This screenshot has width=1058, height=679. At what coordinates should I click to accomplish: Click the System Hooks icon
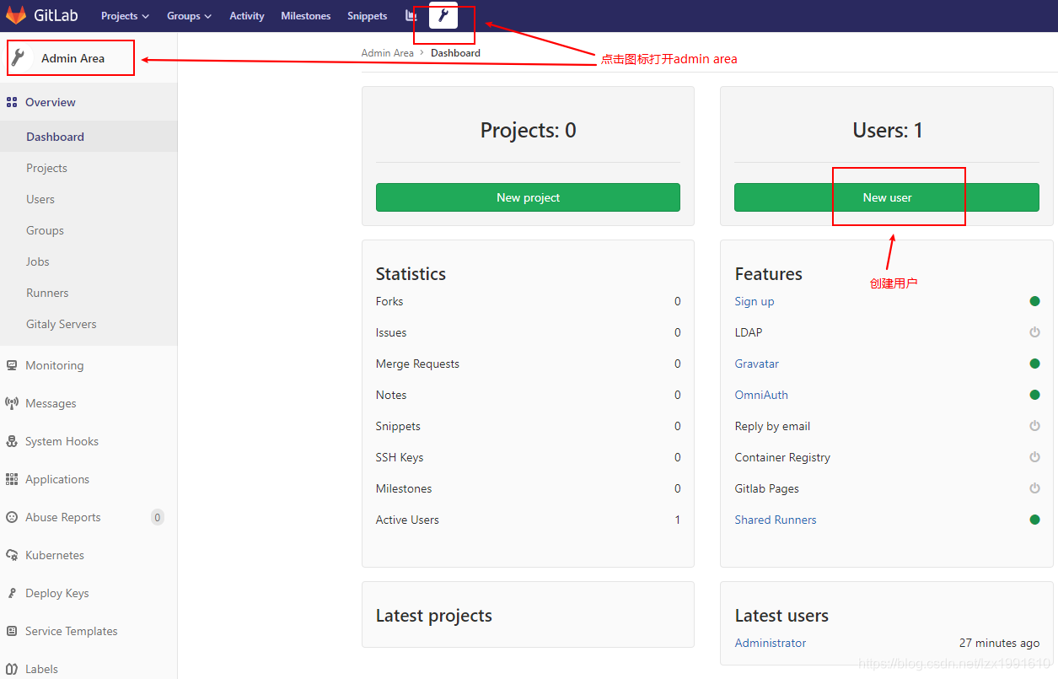(x=12, y=441)
